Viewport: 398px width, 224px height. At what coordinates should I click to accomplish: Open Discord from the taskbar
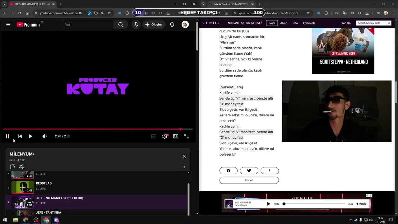(56, 220)
